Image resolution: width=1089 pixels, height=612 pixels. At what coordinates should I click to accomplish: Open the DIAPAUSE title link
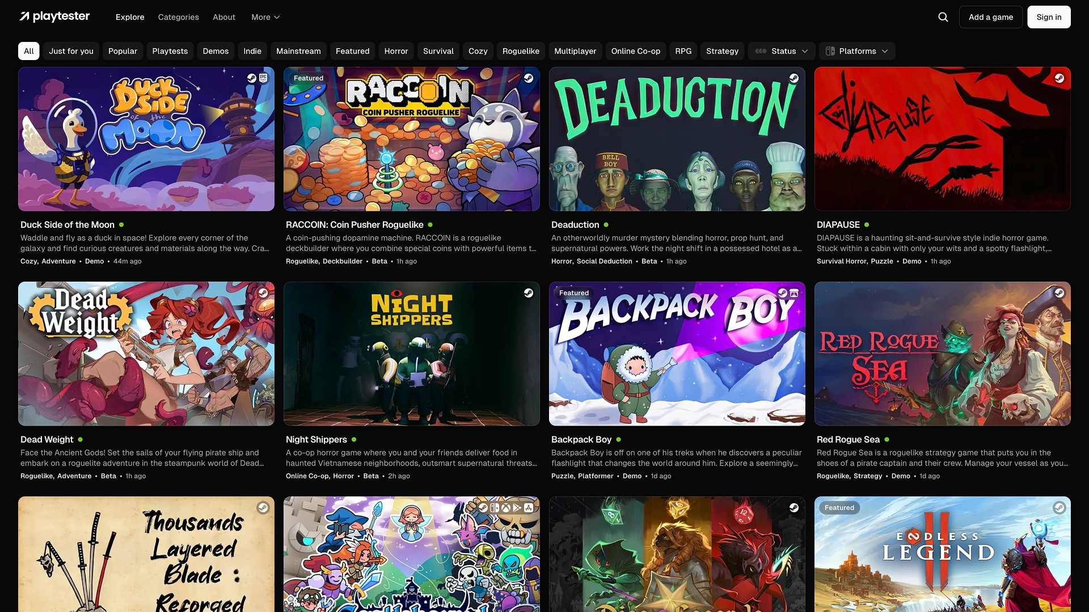tap(838, 225)
